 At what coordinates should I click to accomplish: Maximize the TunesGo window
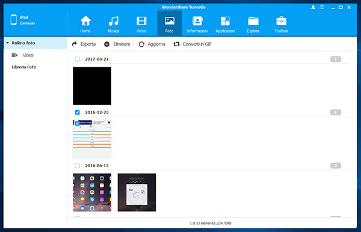click(341, 7)
